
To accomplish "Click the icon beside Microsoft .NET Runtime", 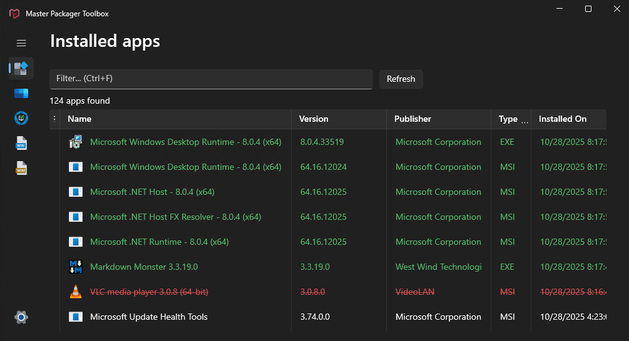I will point(75,242).
